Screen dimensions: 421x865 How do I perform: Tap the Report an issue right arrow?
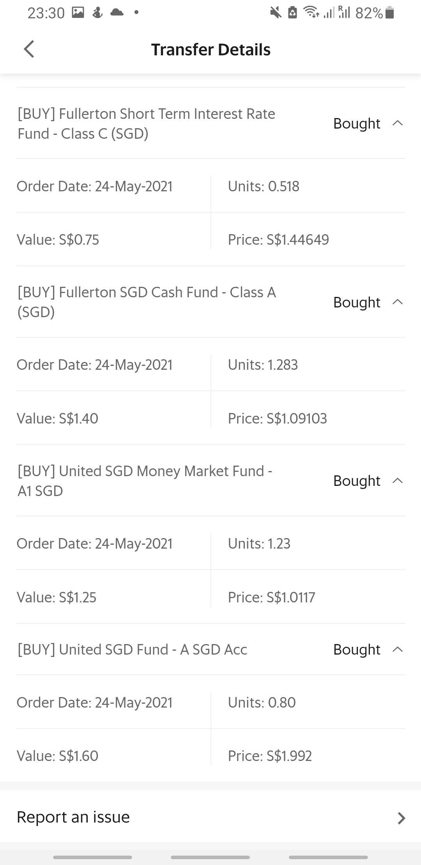[401, 818]
